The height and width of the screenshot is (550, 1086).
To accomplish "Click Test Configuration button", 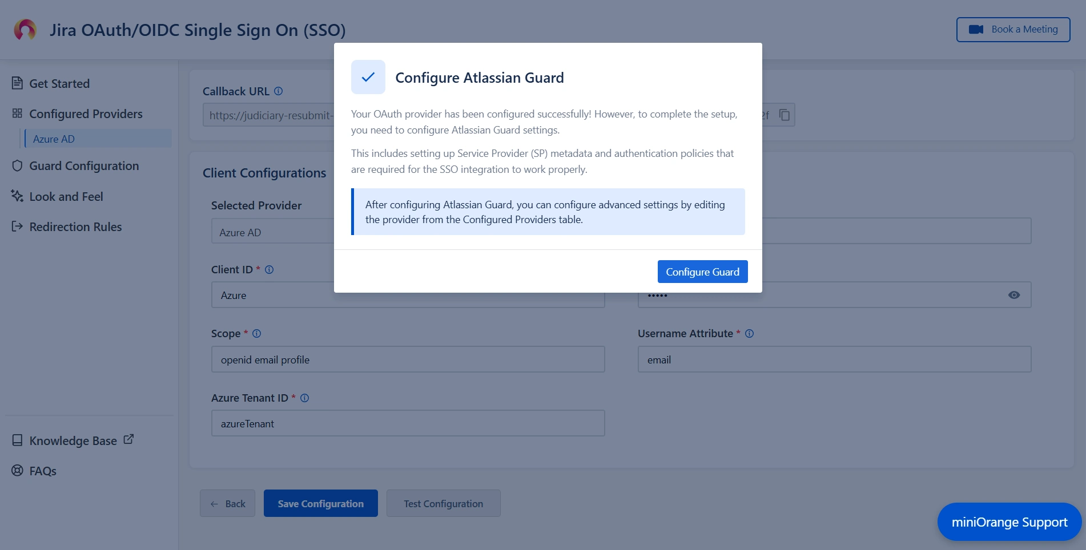I will point(443,503).
